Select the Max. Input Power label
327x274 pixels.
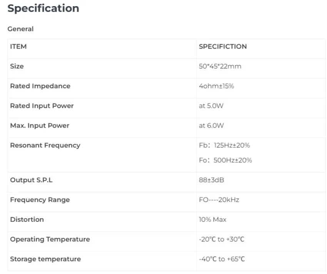click(x=40, y=125)
